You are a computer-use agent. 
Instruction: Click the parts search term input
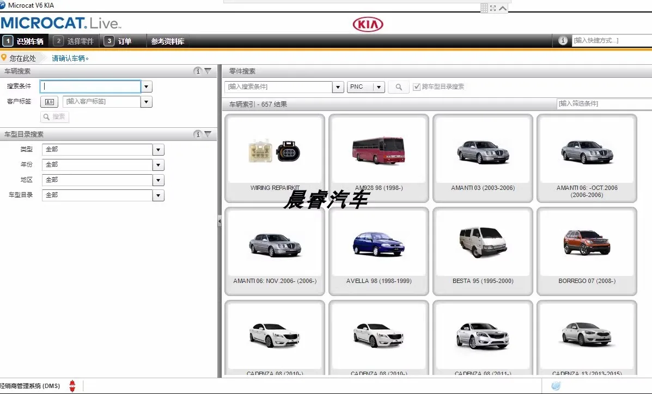coord(278,87)
